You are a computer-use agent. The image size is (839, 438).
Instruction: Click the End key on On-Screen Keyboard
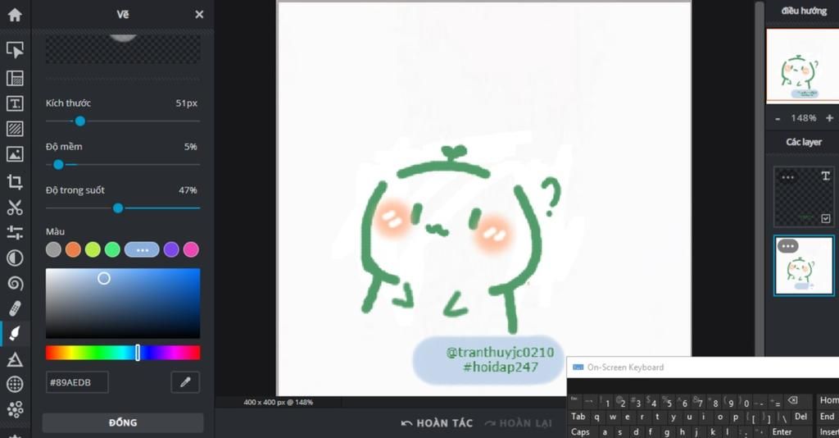tap(828, 416)
